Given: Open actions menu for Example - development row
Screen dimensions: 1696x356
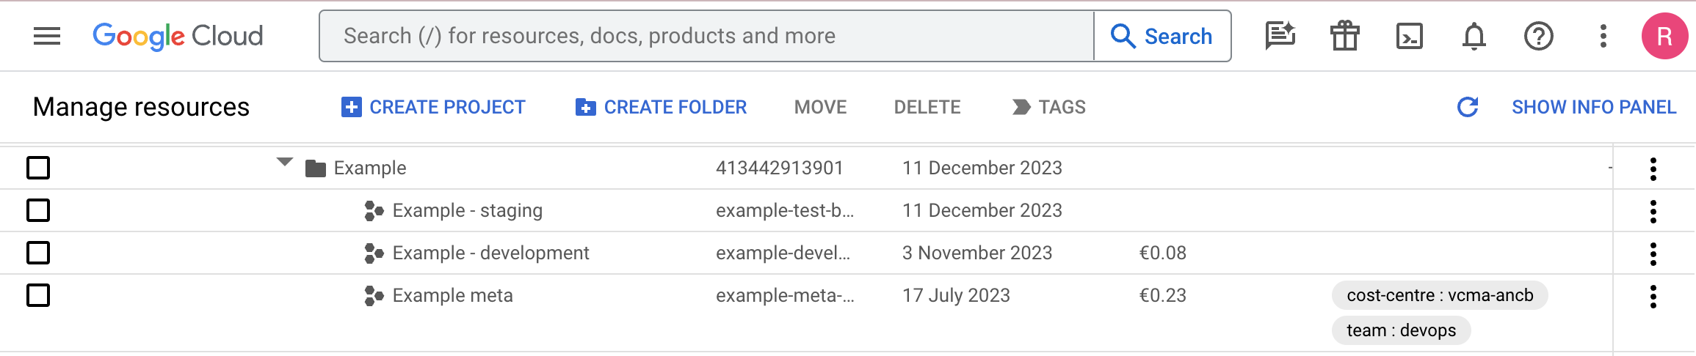Looking at the screenshot, I should click(1653, 253).
